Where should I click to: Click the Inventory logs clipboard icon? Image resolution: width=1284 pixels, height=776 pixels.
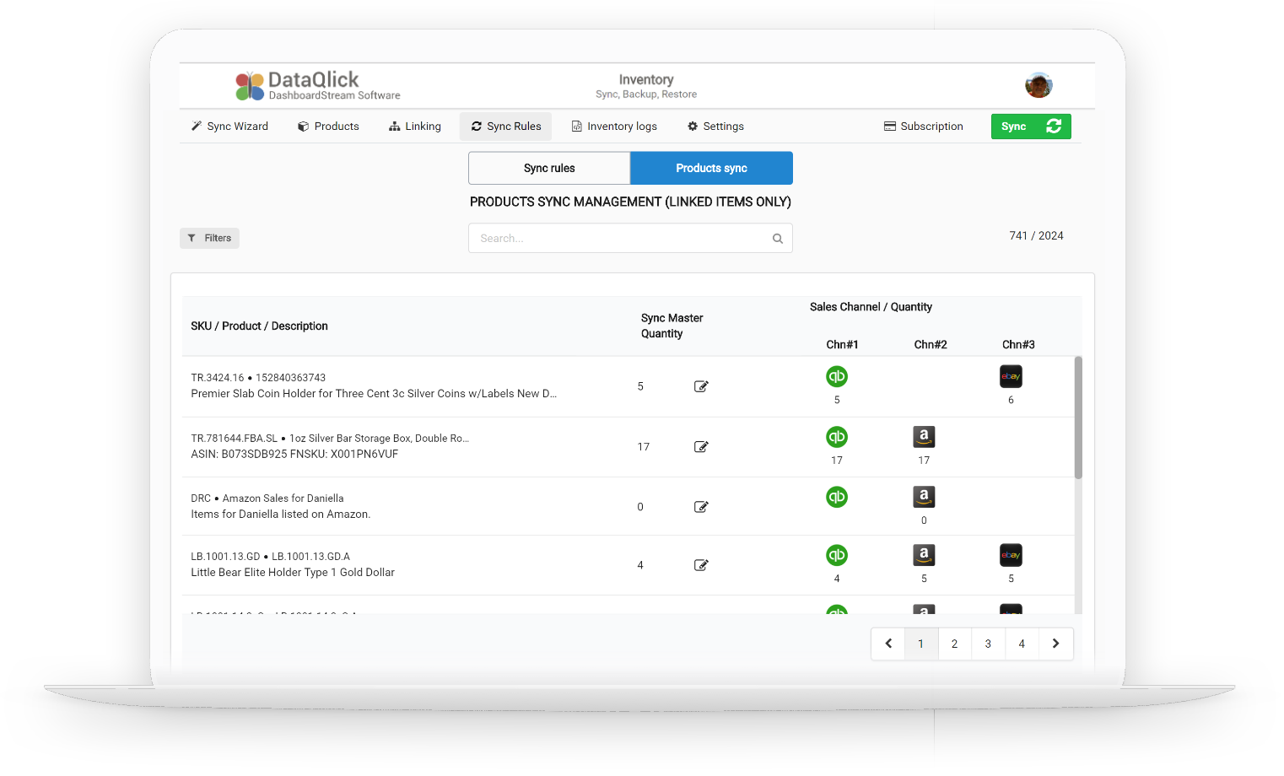(x=575, y=126)
